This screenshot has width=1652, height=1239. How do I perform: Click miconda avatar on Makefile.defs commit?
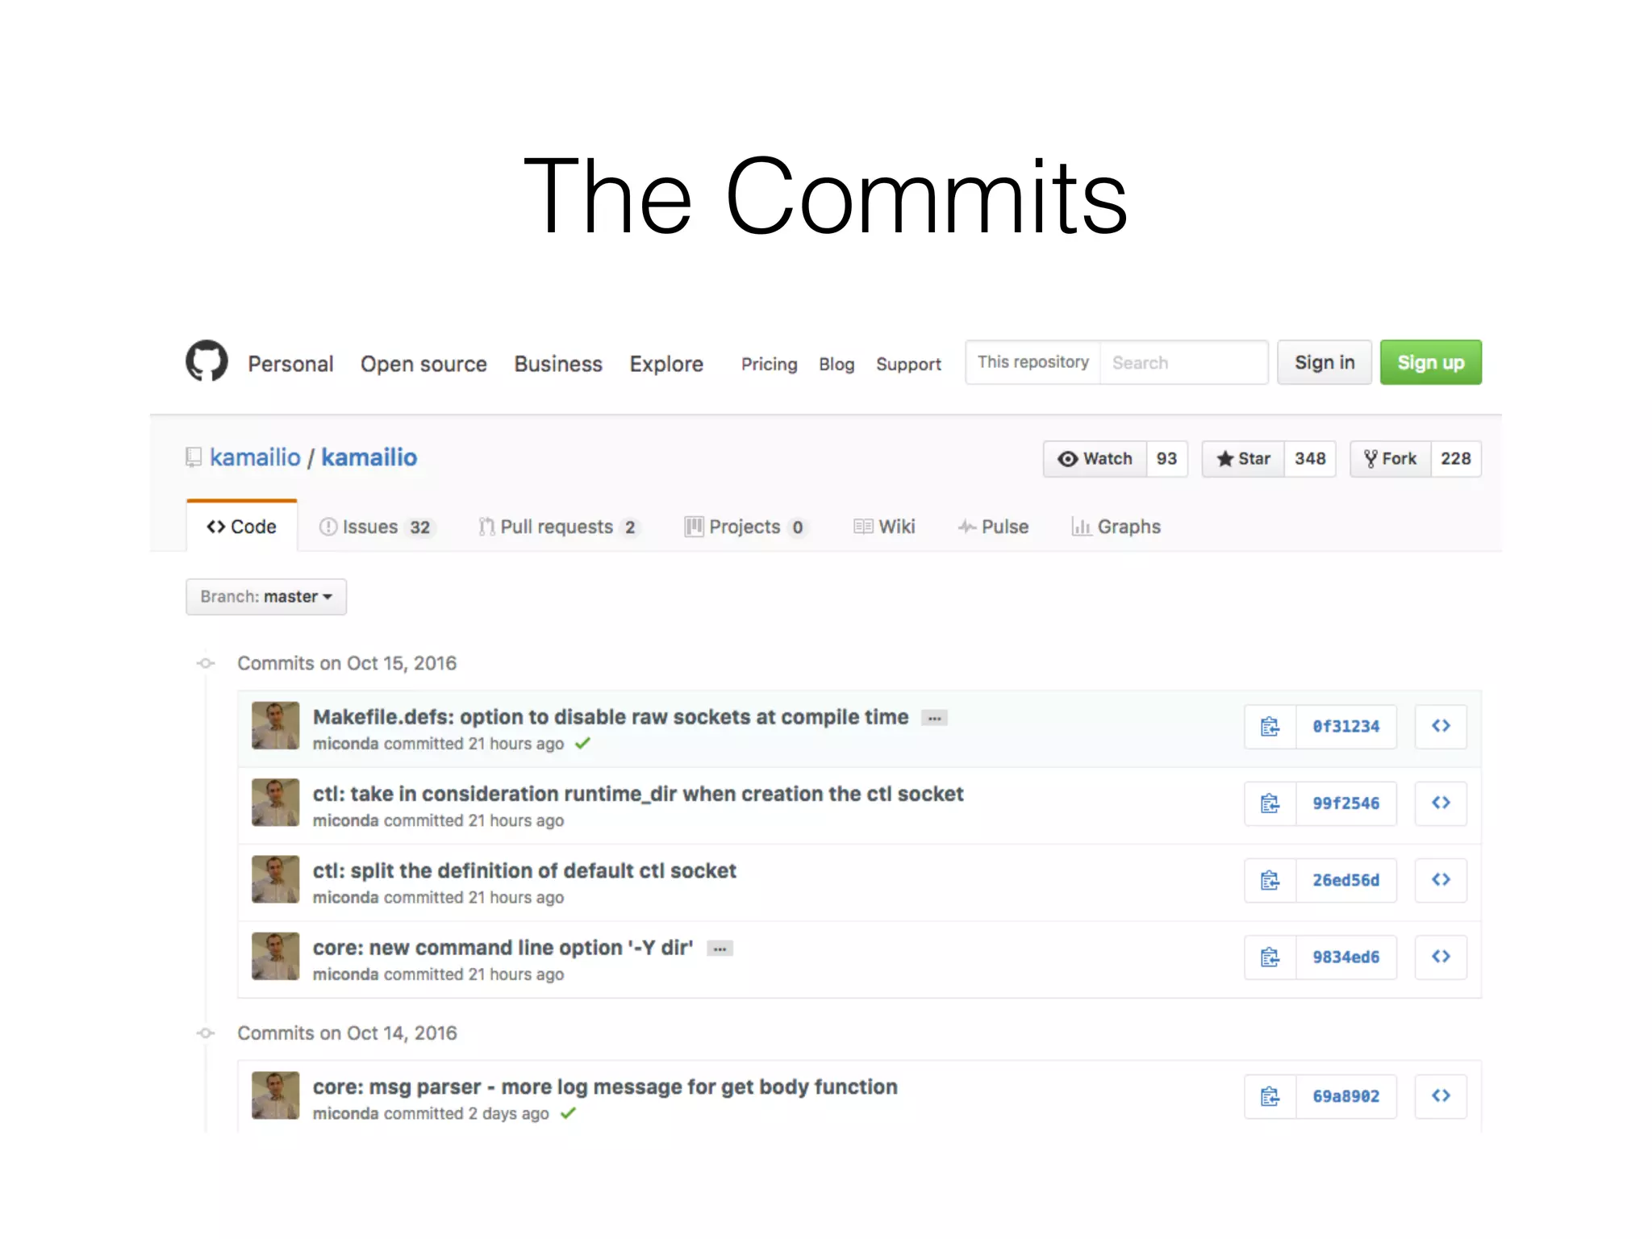[x=275, y=725]
